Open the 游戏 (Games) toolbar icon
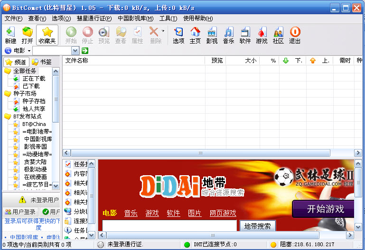Screen dimensions: 365x250 [262, 35]
